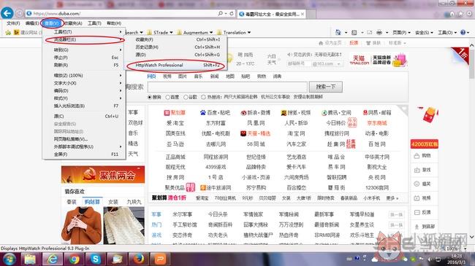The image size is (475, 266).
Task: Open the 12306官网 link
Action: (x=377, y=188)
